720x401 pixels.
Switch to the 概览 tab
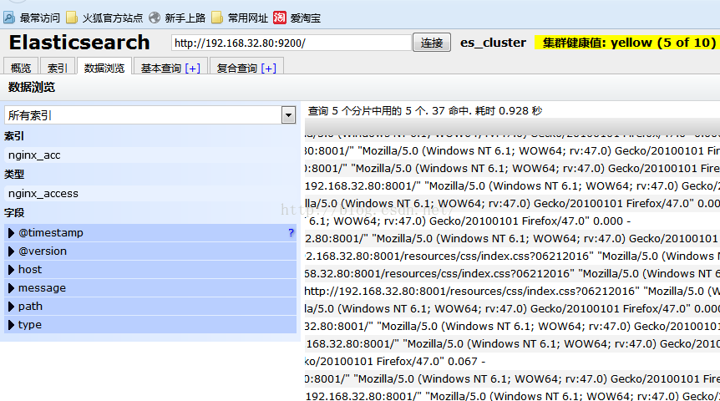point(21,68)
